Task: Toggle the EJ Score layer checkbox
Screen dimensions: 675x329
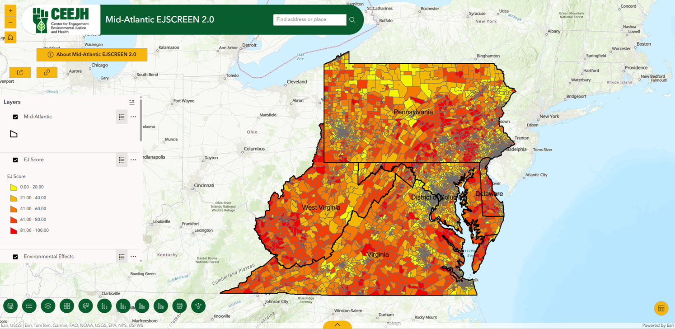Action: pyautogui.click(x=15, y=160)
